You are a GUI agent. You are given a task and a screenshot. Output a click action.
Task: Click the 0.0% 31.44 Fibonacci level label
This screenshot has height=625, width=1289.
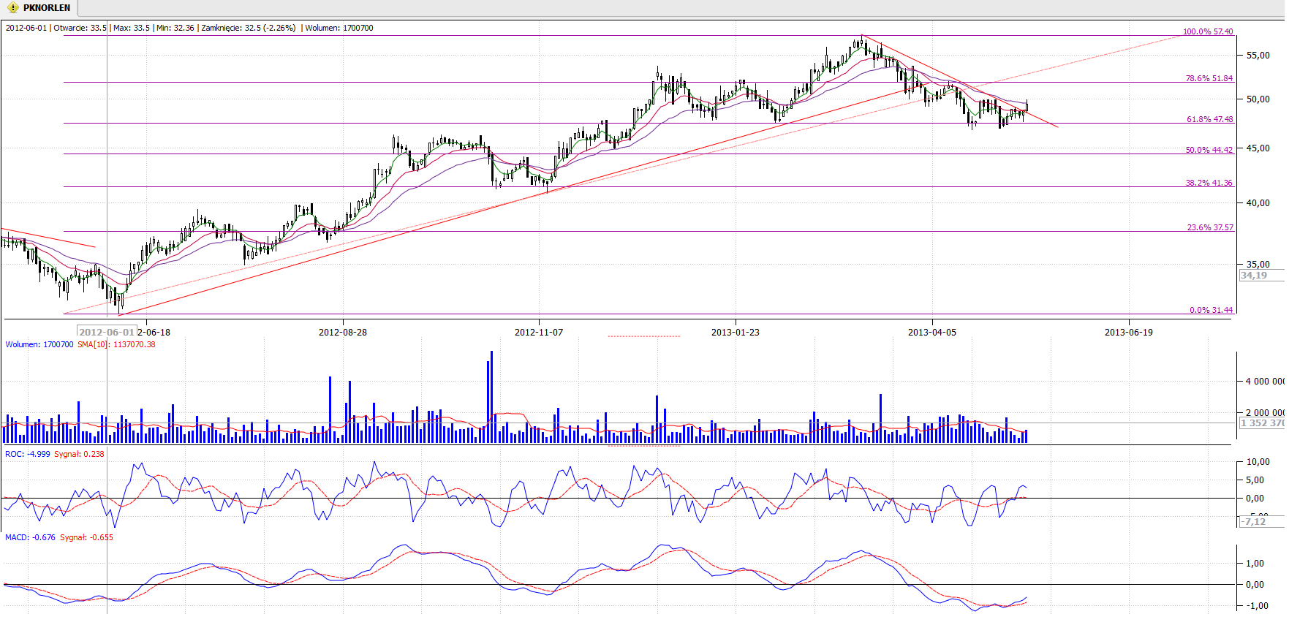1211,310
